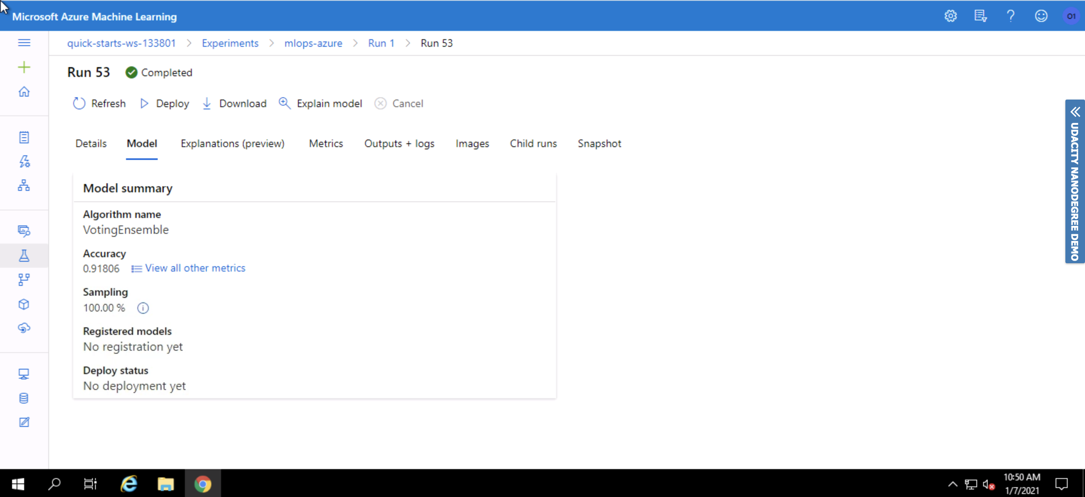The height and width of the screenshot is (497, 1085).
Task: Expand the hamburger navigation menu
Action: (24, 43)
